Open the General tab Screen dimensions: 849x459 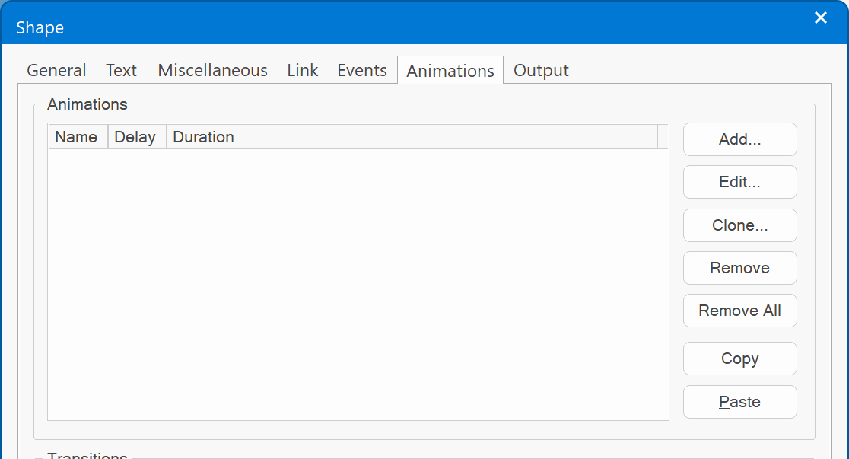pyautogui.click(x=56, y=71)
